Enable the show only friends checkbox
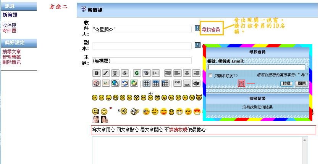 (210, 76)
